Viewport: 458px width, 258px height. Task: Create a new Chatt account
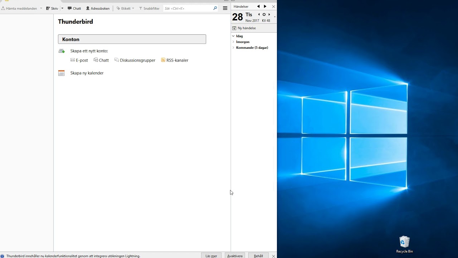[101, 60]
